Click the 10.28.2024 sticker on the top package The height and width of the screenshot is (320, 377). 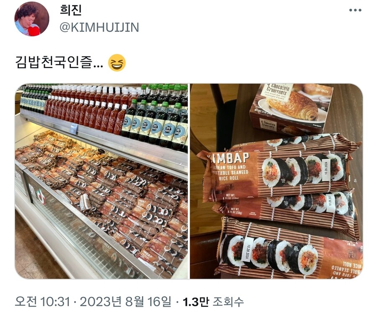(325, 168)
